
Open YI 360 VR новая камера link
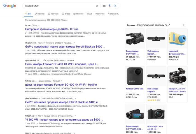[64, 120]
